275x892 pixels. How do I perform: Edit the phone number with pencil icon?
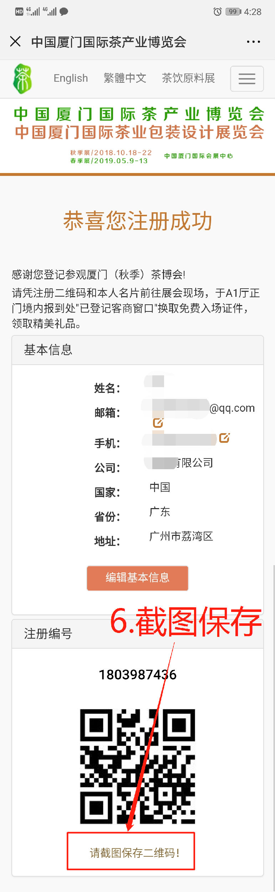coord(224,437)
